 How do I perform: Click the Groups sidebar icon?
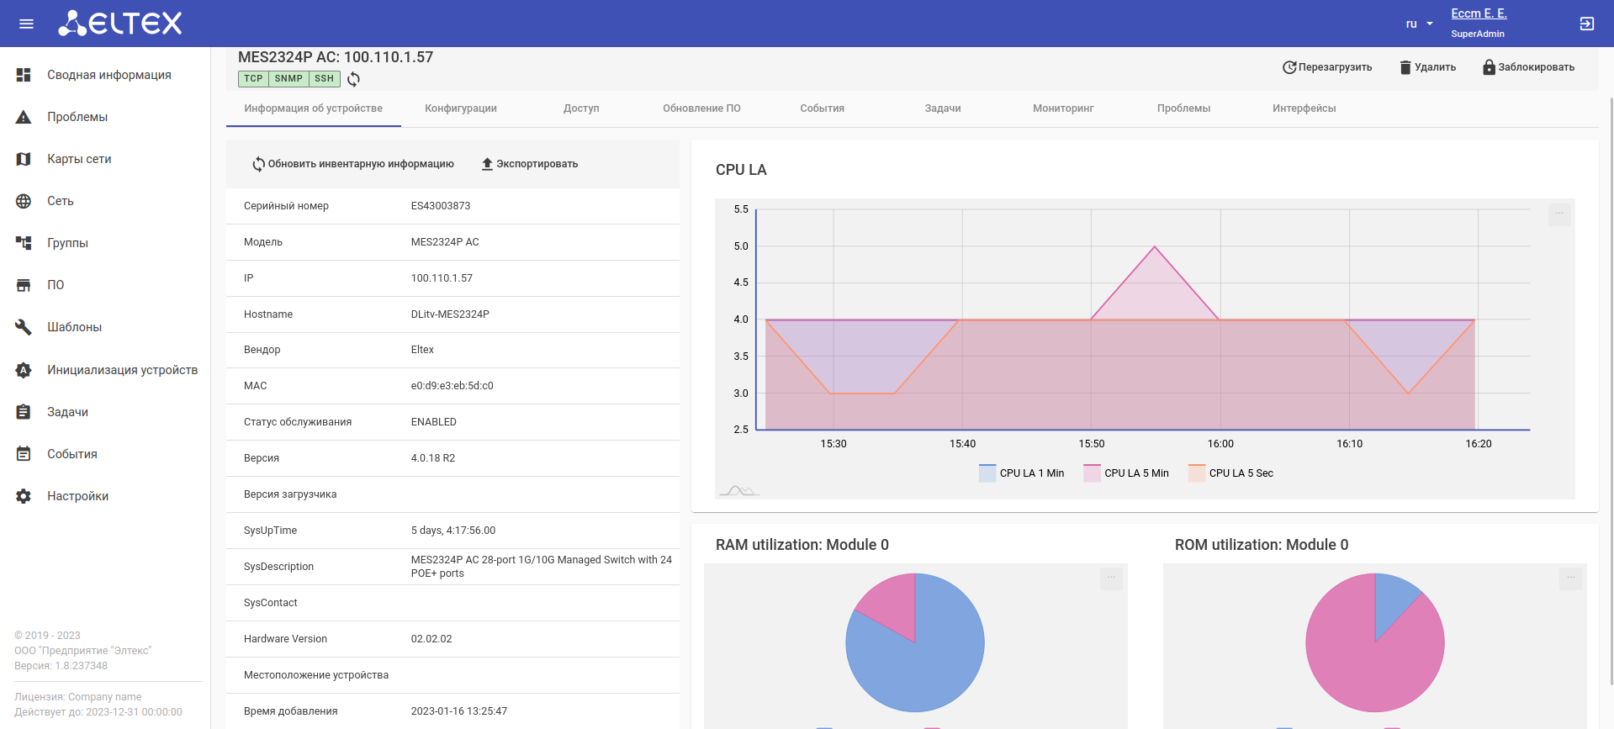point(24,243)
